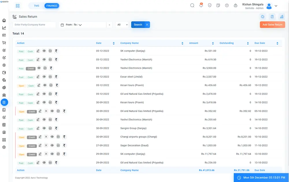Screen dimensions: 289x182
Task: Click the Sales Return page title
Action: coord(28,16)
